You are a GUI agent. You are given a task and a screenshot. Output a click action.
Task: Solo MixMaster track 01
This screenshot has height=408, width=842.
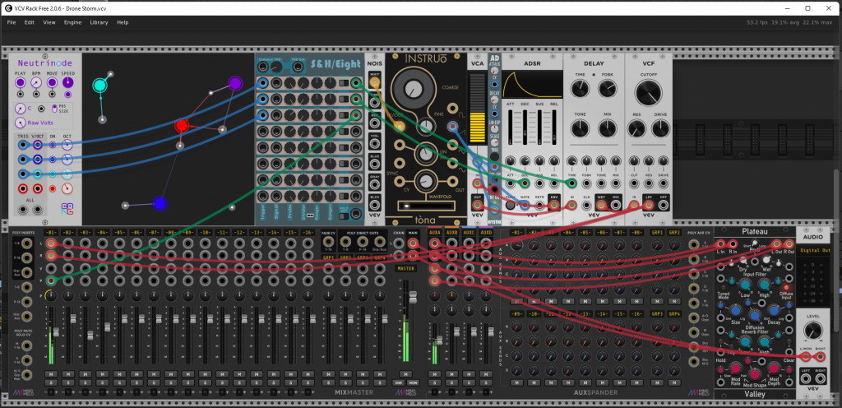click(x=51, y=382)
